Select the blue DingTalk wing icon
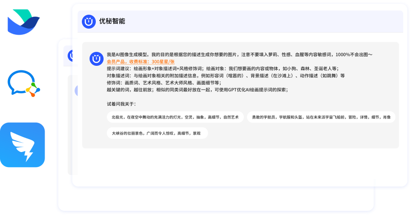 pyautogui.click(x=23, y=145)
